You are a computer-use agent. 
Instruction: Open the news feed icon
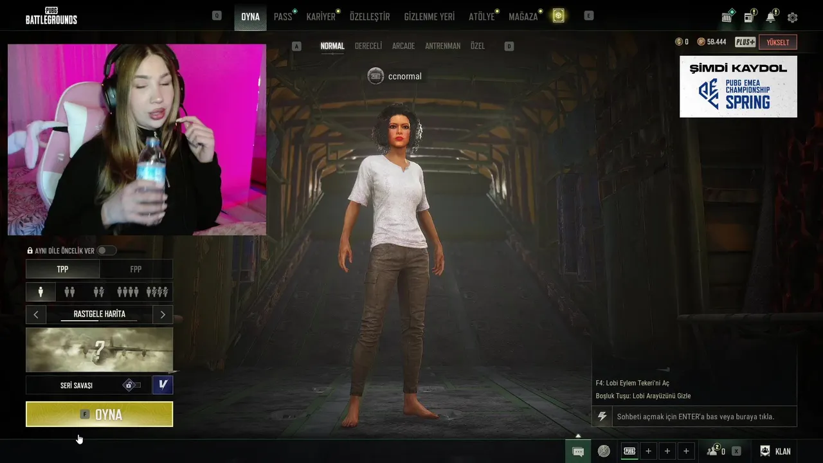750,17
